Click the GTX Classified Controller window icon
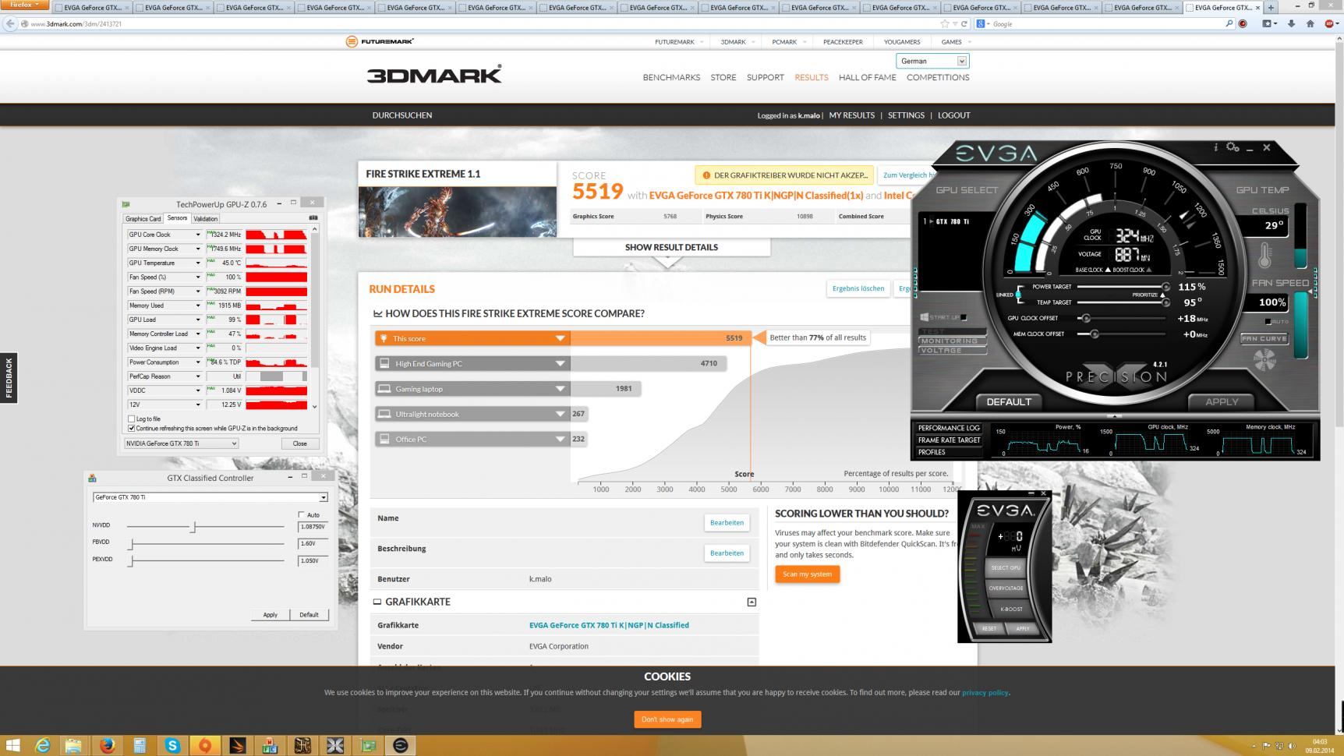This screenshot has height=756, width=1344. pos(92,478)
